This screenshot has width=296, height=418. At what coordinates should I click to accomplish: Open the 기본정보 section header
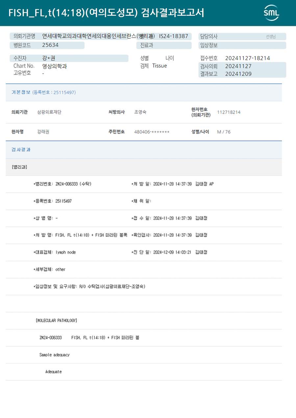144,92
